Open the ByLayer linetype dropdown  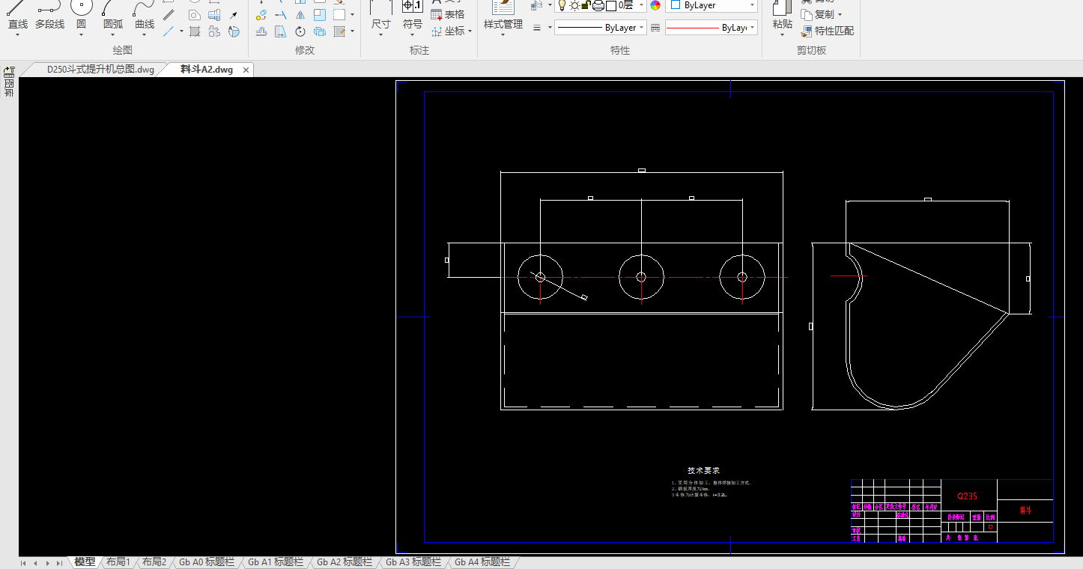(x=600, y=28)
